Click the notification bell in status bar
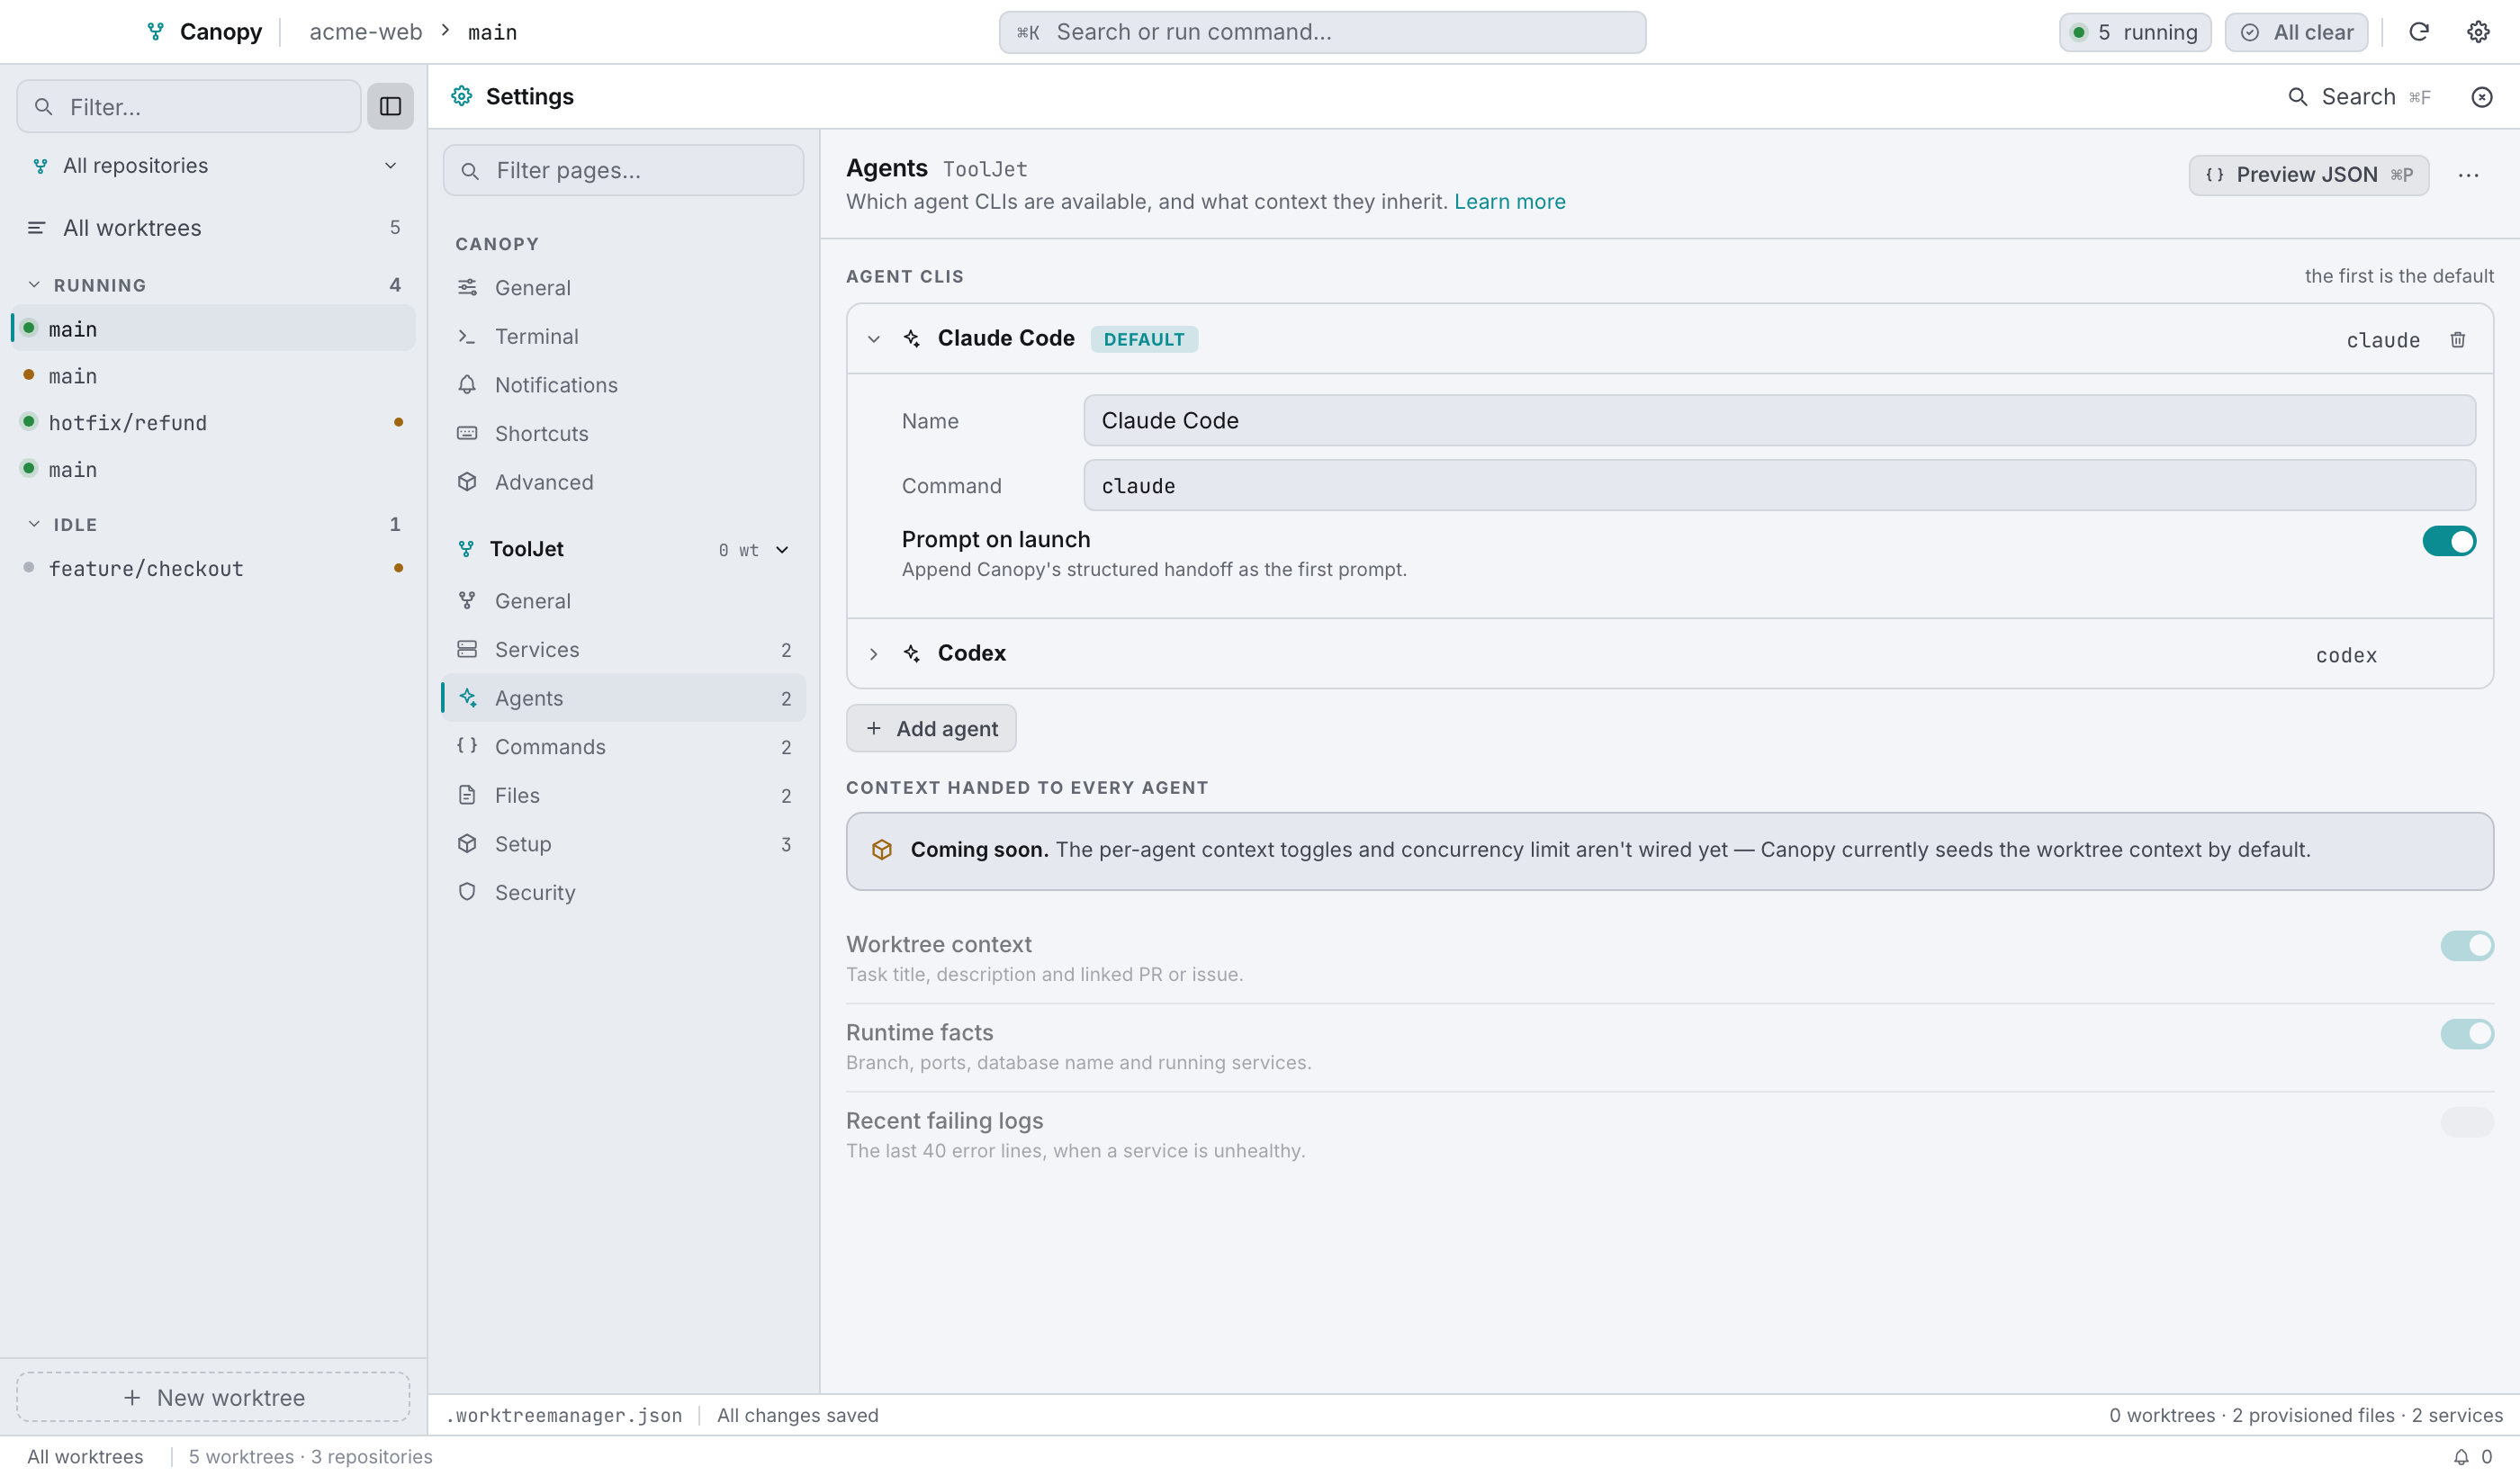This screenshot has height=1476, width=2520. click(x=2461, y=1456)
